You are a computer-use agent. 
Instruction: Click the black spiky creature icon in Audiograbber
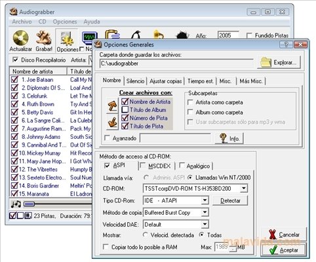pos(182,35)
